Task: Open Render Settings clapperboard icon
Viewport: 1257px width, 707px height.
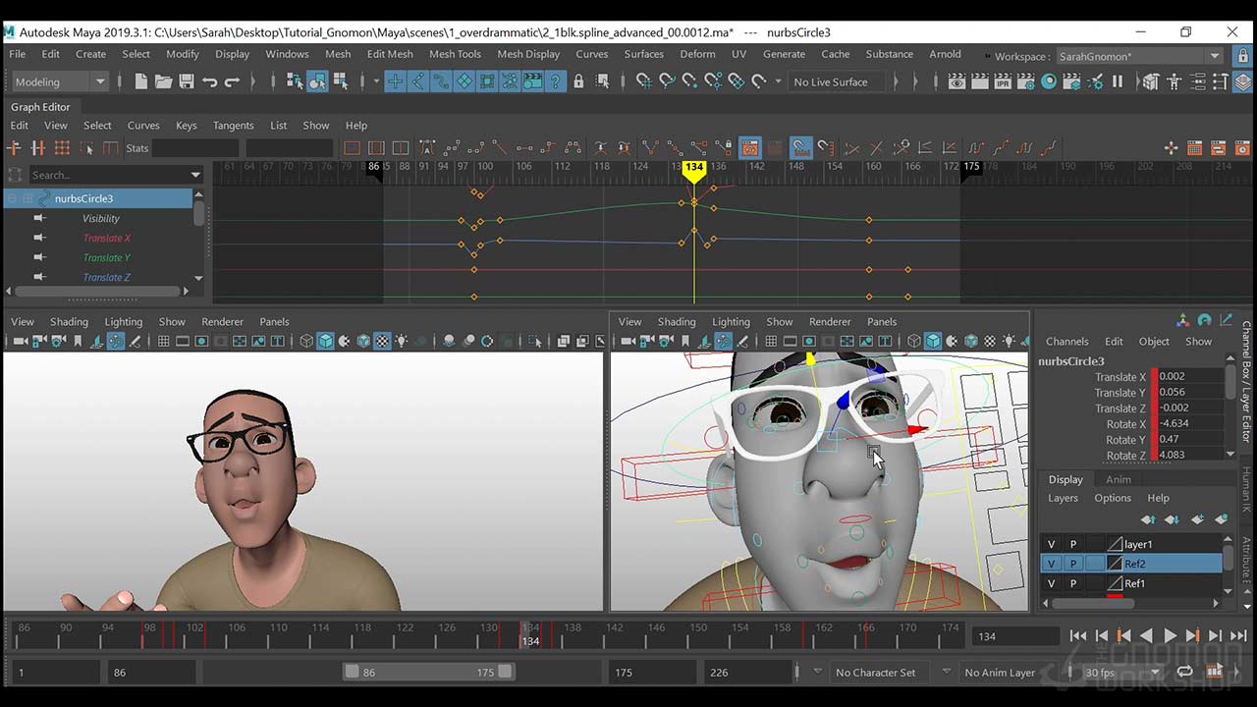Action: 1026,82
